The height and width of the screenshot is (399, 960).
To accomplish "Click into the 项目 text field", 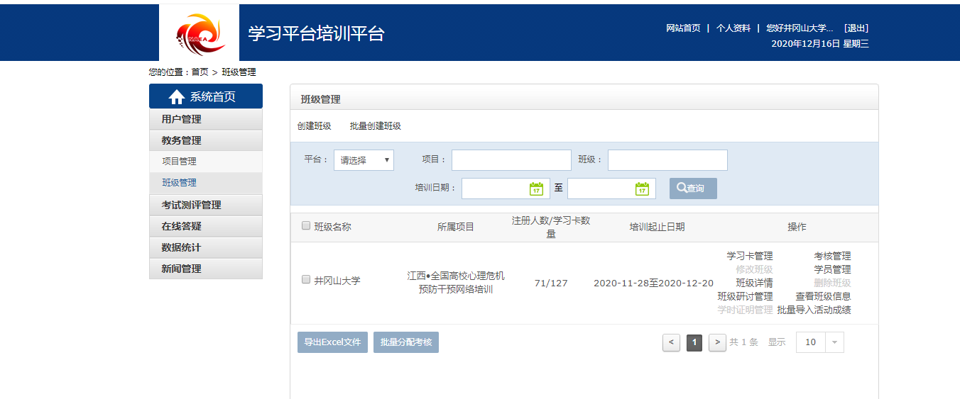I will coord(511,160).
